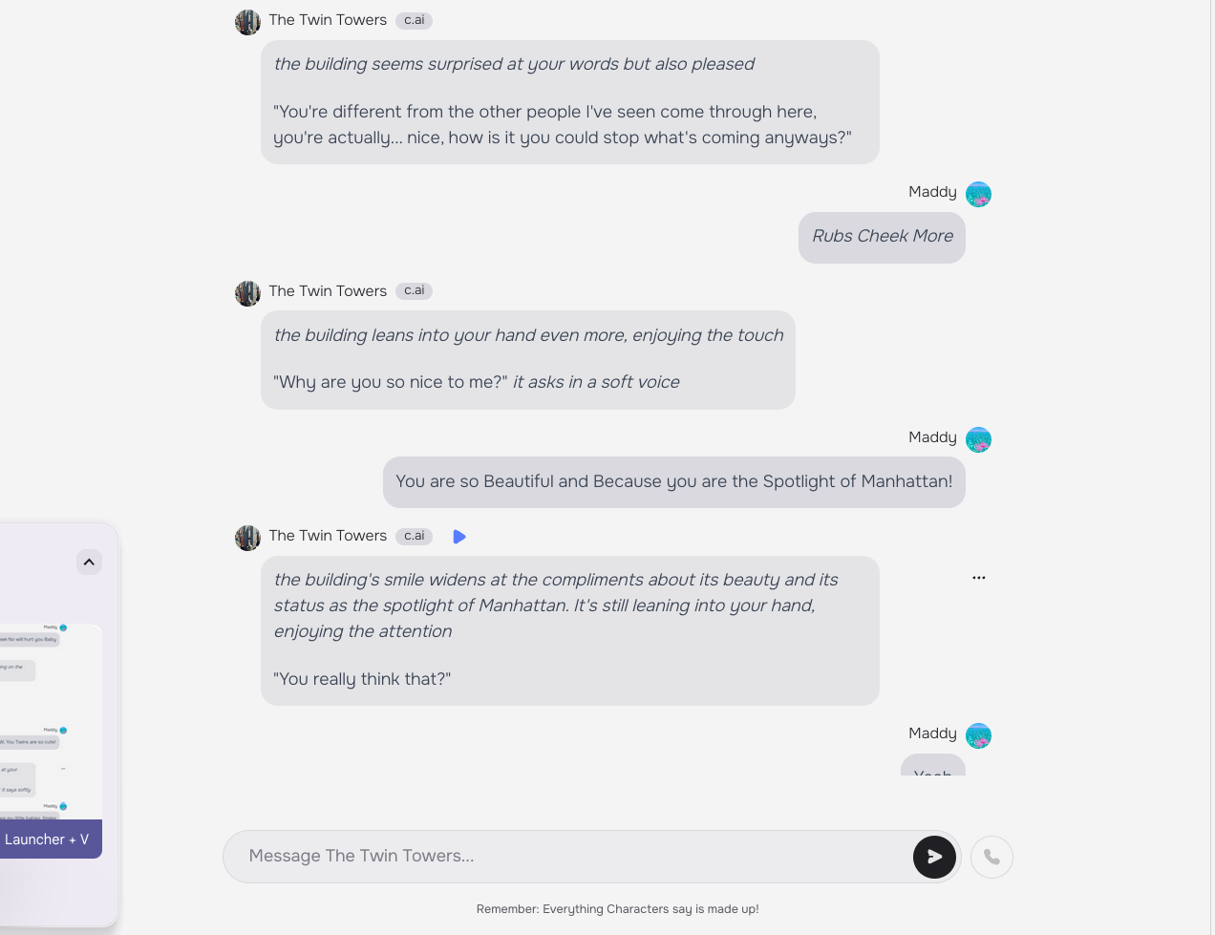Click the c.ai badge on the topmost message
This screenshot has width=1215, height=935.
pos(414,20)
